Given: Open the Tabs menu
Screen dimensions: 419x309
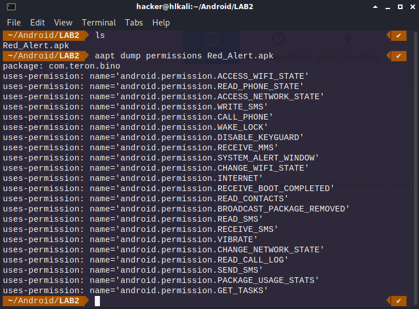Looking at the screenshot, I should click(134, 23).
